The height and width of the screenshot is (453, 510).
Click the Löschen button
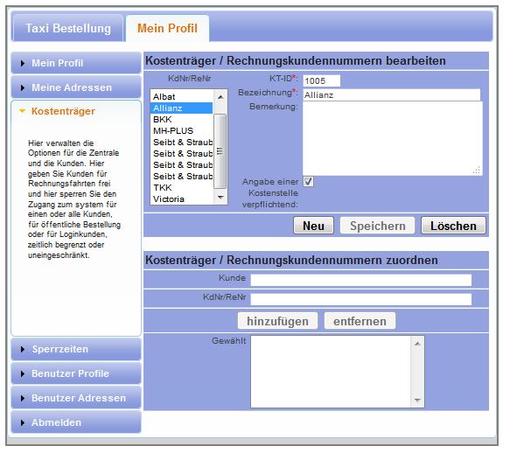453,226
